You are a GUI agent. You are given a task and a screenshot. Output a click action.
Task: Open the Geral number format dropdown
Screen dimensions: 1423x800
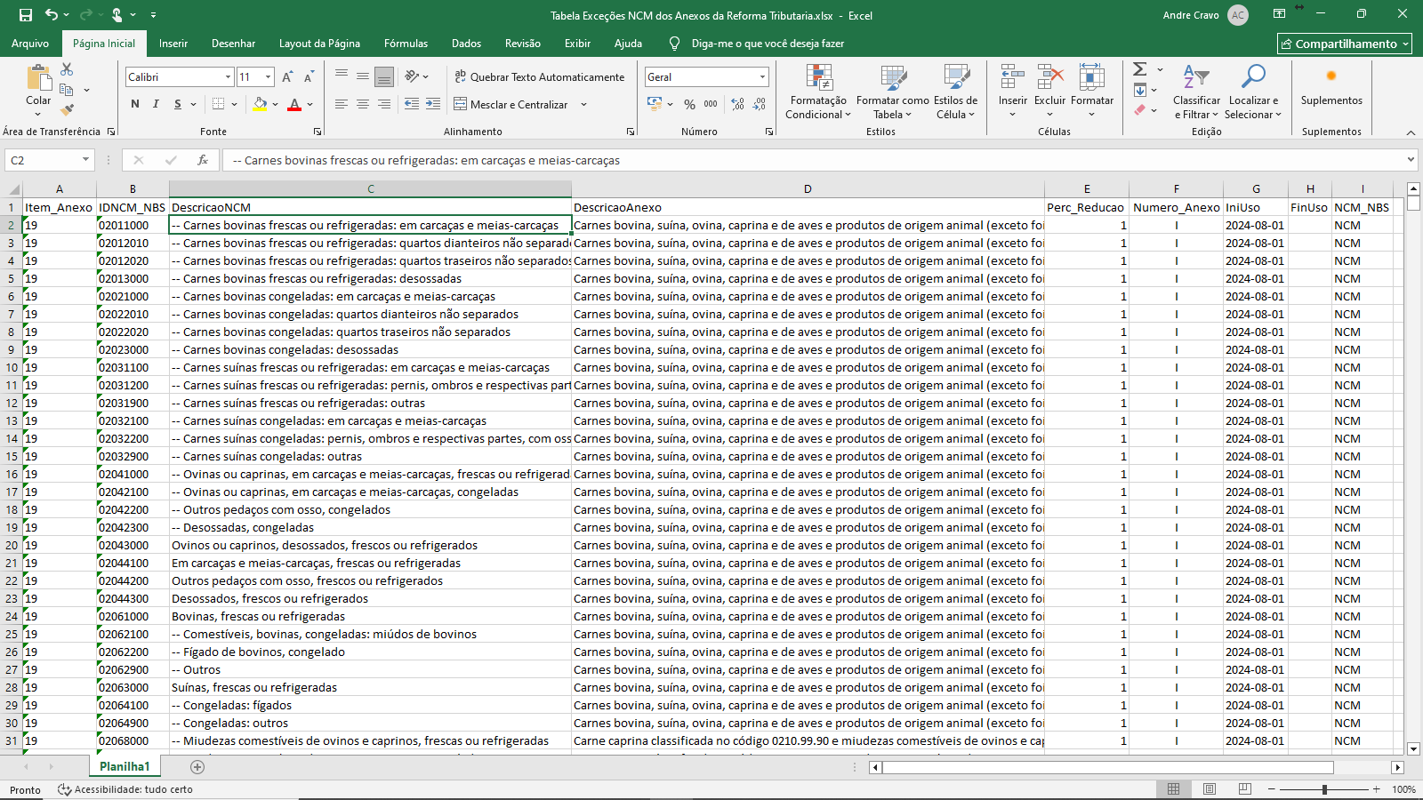pyautogui.click(x=762, y=77)
